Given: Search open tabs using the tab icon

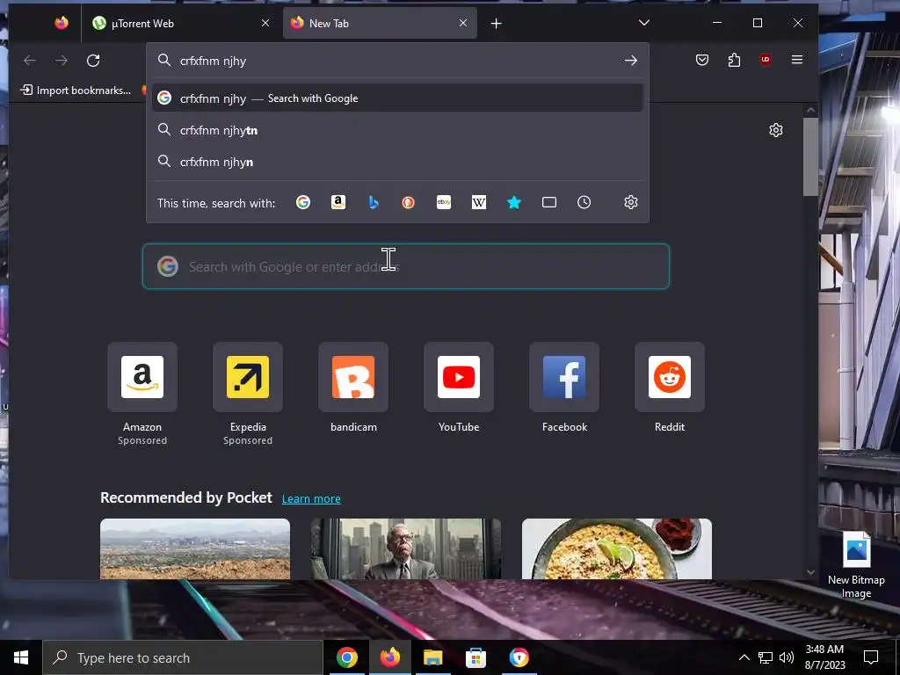Looking at the screenshot, I should [x=549, y=202].
